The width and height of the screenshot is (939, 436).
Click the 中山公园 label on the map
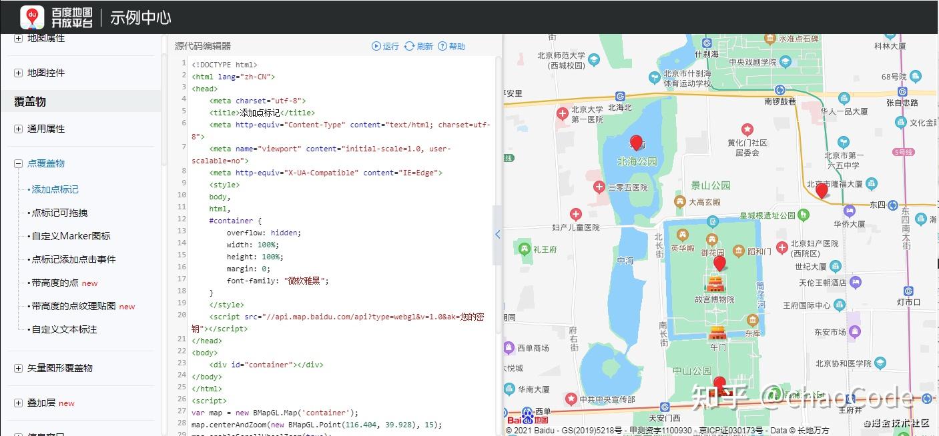tap(692, 370)
